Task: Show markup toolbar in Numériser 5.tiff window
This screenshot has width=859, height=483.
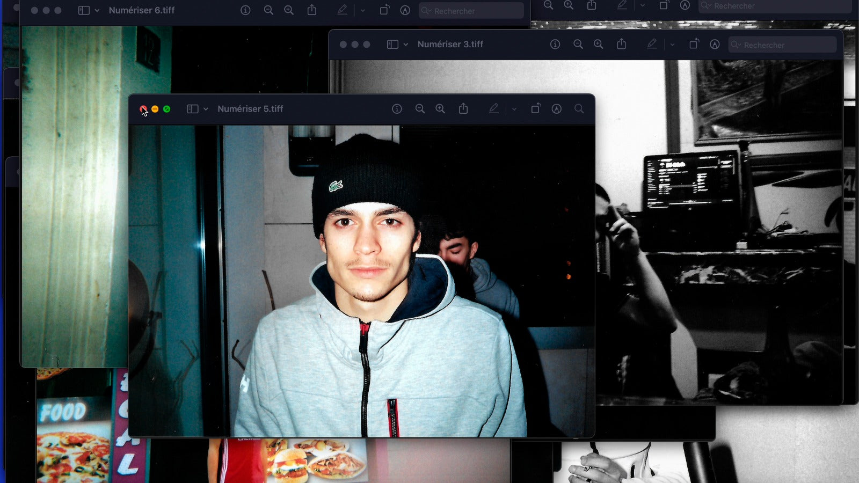Action: tap(557, 109)
